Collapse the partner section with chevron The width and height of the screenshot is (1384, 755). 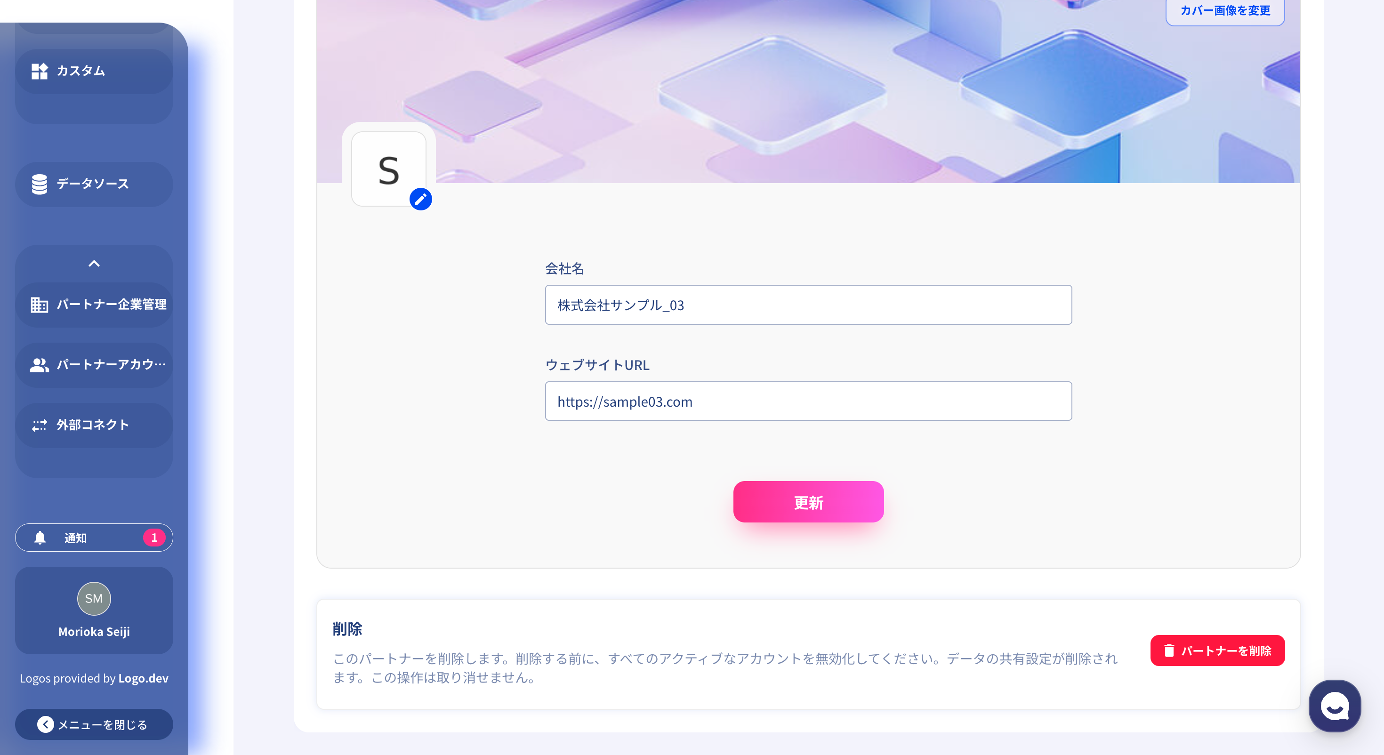point(94,263)
